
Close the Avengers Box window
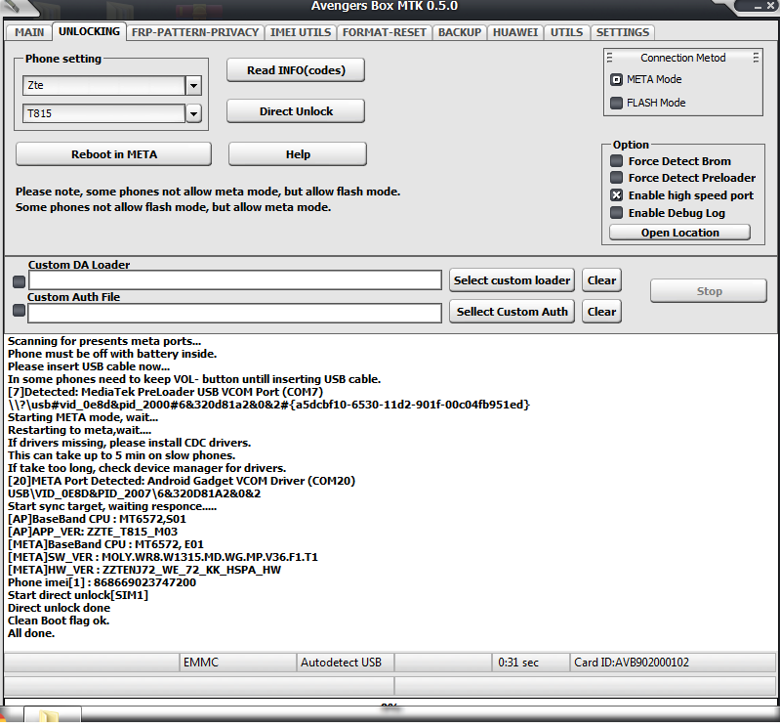tap(770, 6)
